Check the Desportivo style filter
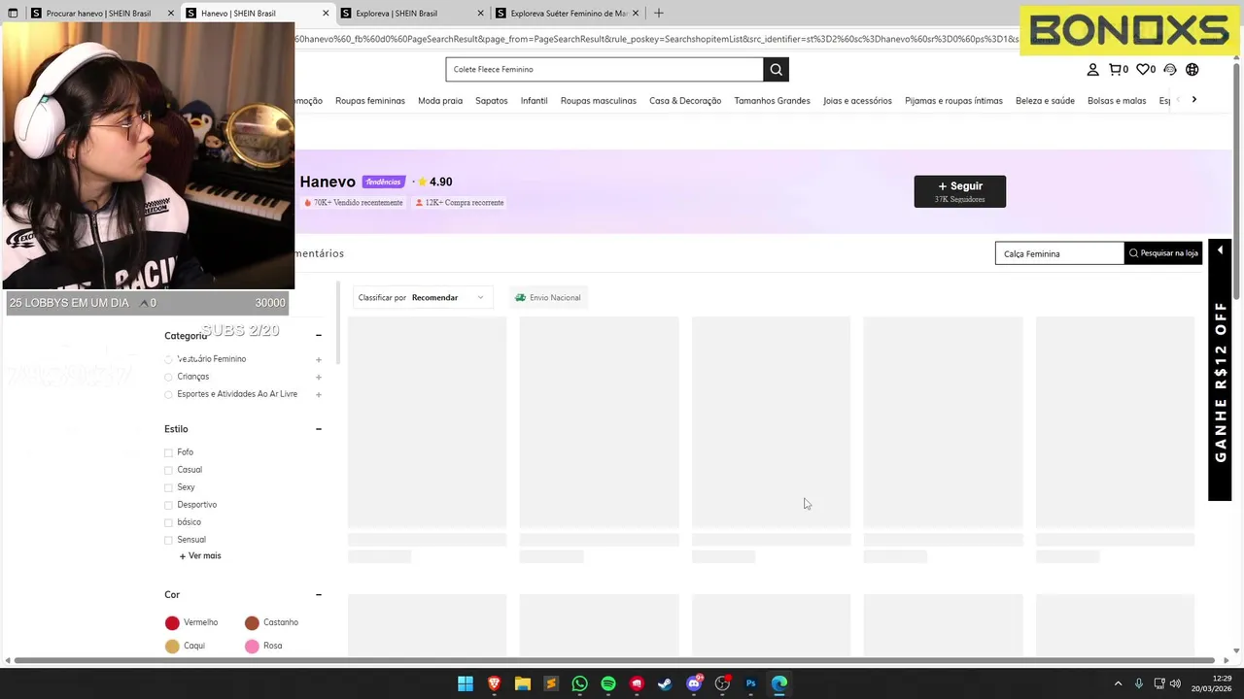 [x=168, y=505]
